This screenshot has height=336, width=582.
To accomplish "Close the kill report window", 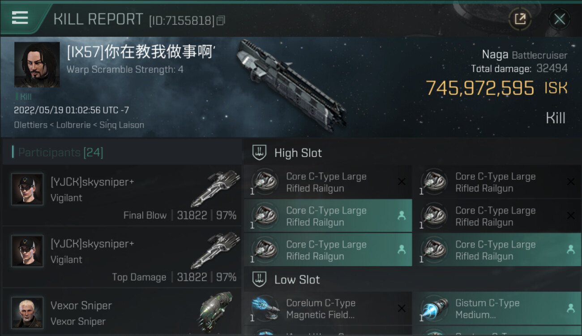I will coord(559,19).
